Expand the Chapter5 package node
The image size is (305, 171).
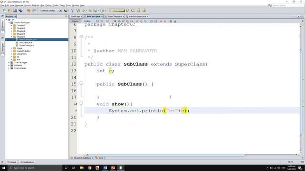[11, 34]
